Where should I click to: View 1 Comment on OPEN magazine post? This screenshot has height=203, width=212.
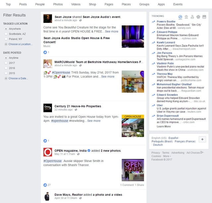pyautogui.click(x=127, y=185)
